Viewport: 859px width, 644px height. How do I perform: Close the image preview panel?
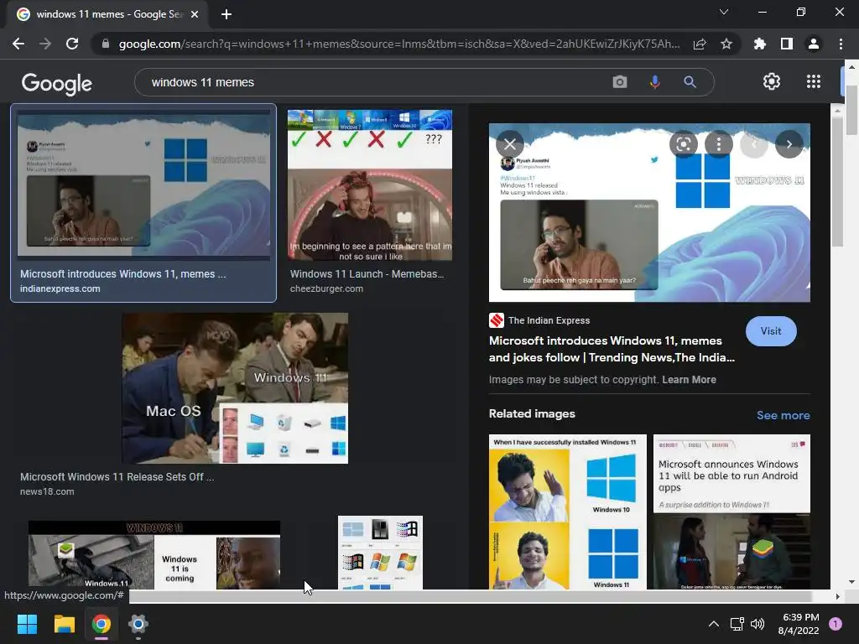[510, 144]
